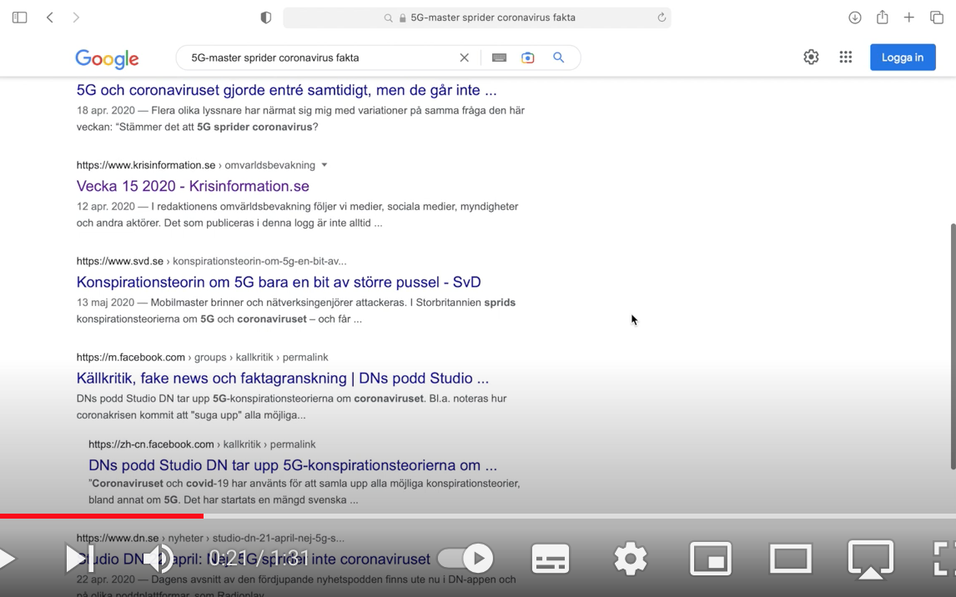Image resolution: width=956 pixels, height=597 pixels.
Task: Toggle the Safari sidebar icon
Action: 19,18
